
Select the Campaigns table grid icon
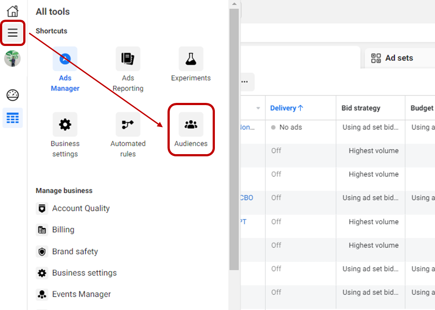tap(12, 118)
